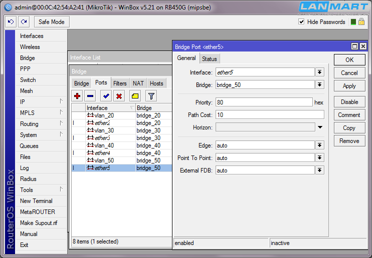Toggle Safe Mode
372x258 pixels.
(52, 22)
